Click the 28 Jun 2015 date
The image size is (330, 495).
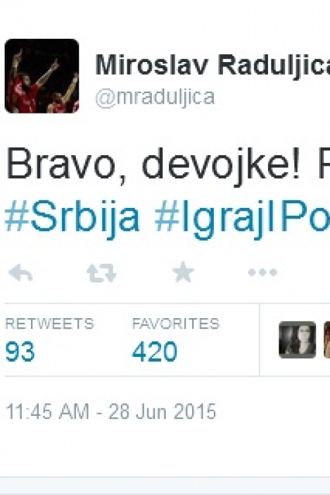pyautogui.click(x=162, y=412)
